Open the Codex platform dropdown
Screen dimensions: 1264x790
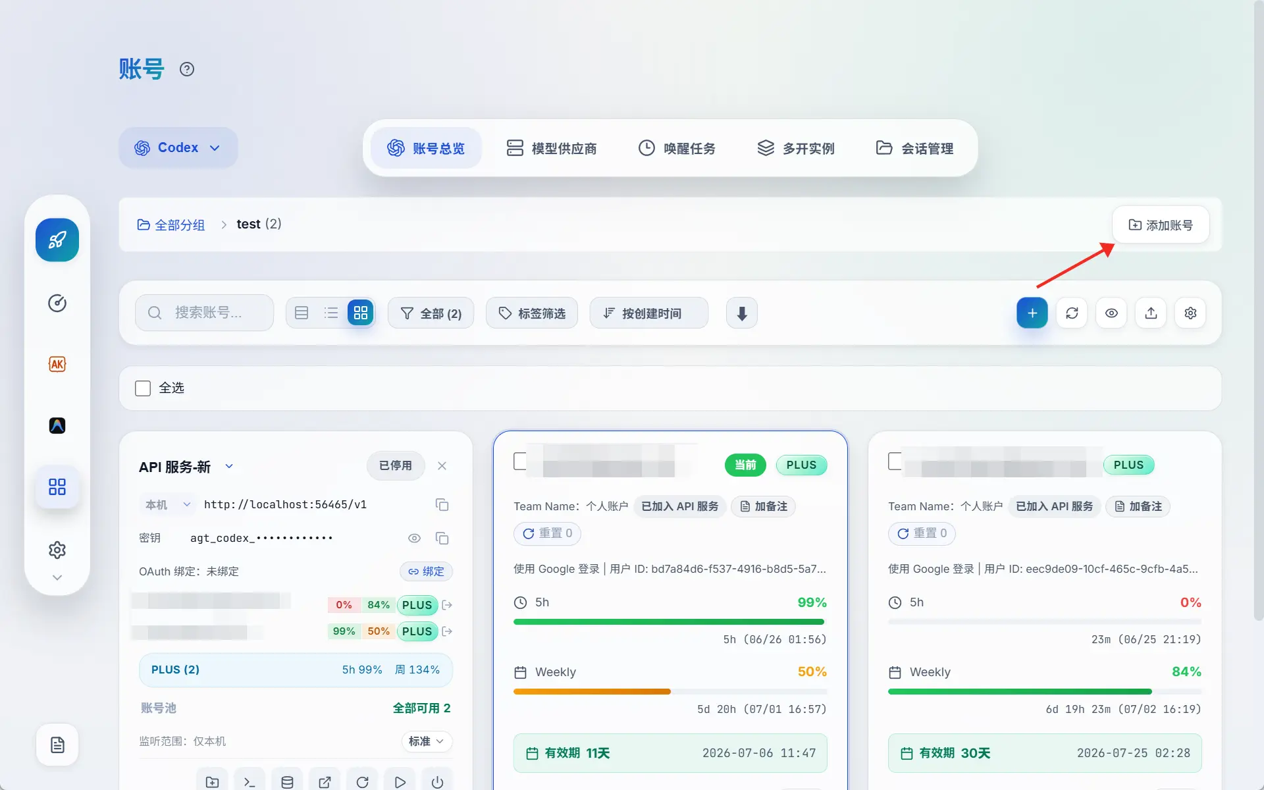coord(178,147)
